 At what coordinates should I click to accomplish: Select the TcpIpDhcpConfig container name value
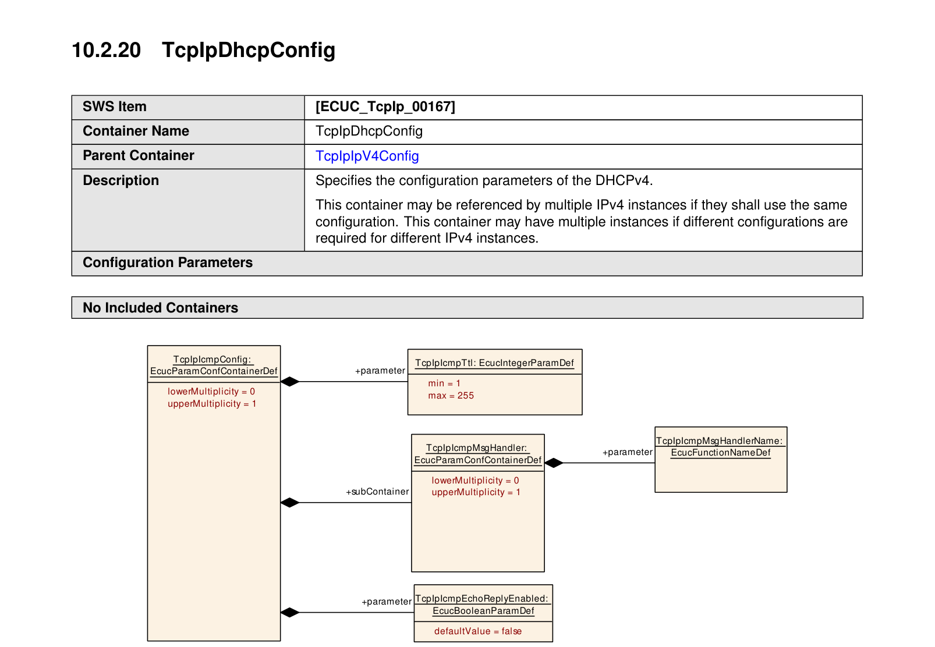(369, 131)
